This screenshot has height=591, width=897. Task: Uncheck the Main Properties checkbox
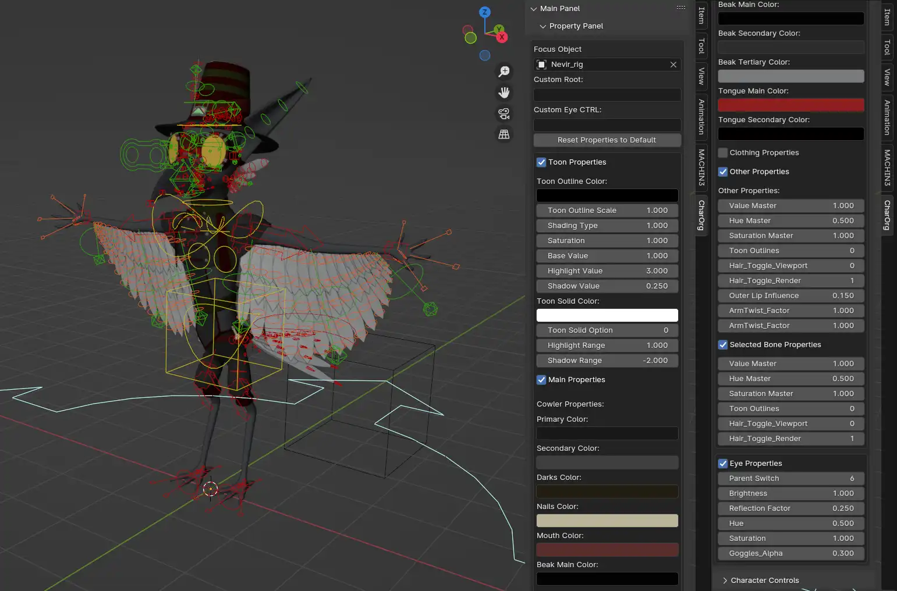[x=541, y=380]
